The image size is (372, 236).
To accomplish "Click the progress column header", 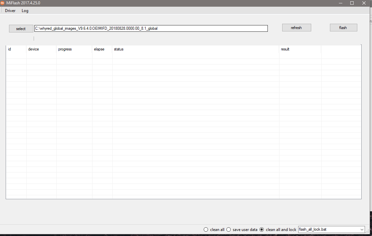I will tap(74, 49).
